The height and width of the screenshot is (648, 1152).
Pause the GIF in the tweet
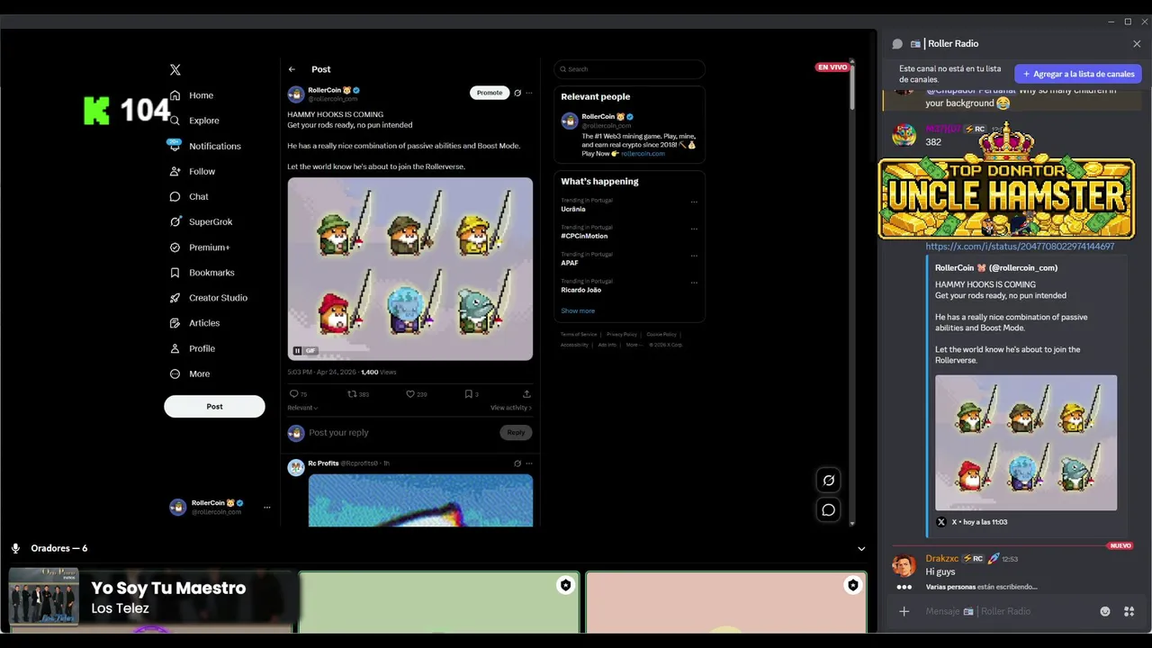[x=298, y=351]
